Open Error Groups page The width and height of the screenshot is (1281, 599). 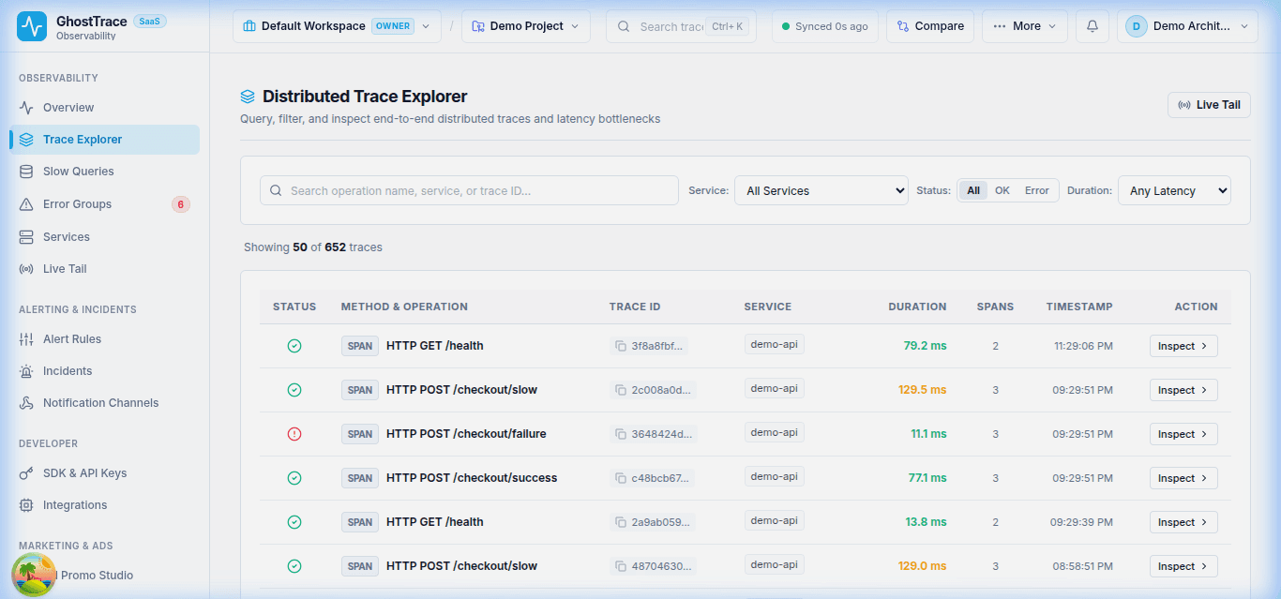[x=105, y=204]
